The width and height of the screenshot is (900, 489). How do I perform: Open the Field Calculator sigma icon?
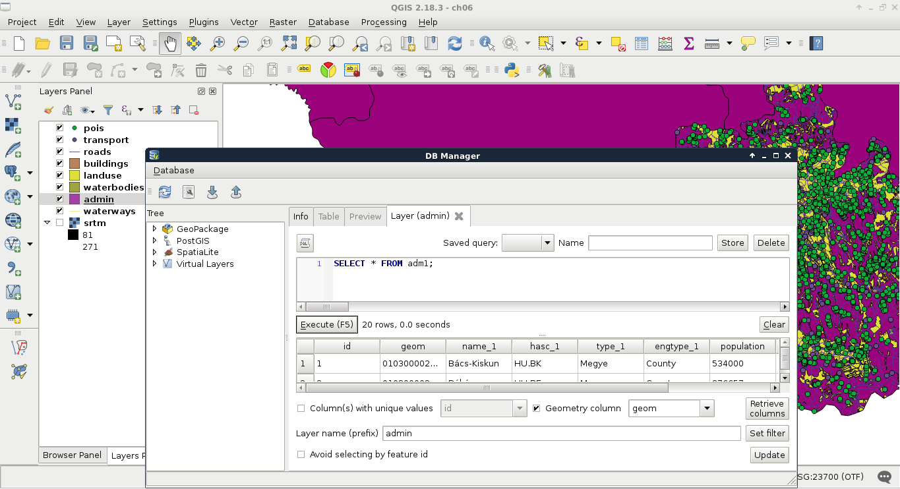(x=689, y=43)
